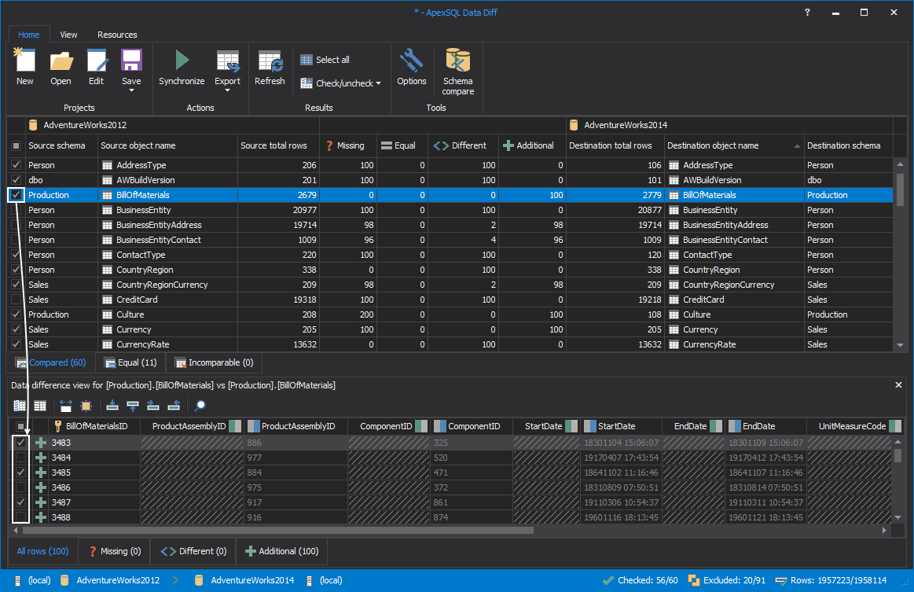Open the Export dropdown menu
The image size is (914, 592).
[227, 90]
